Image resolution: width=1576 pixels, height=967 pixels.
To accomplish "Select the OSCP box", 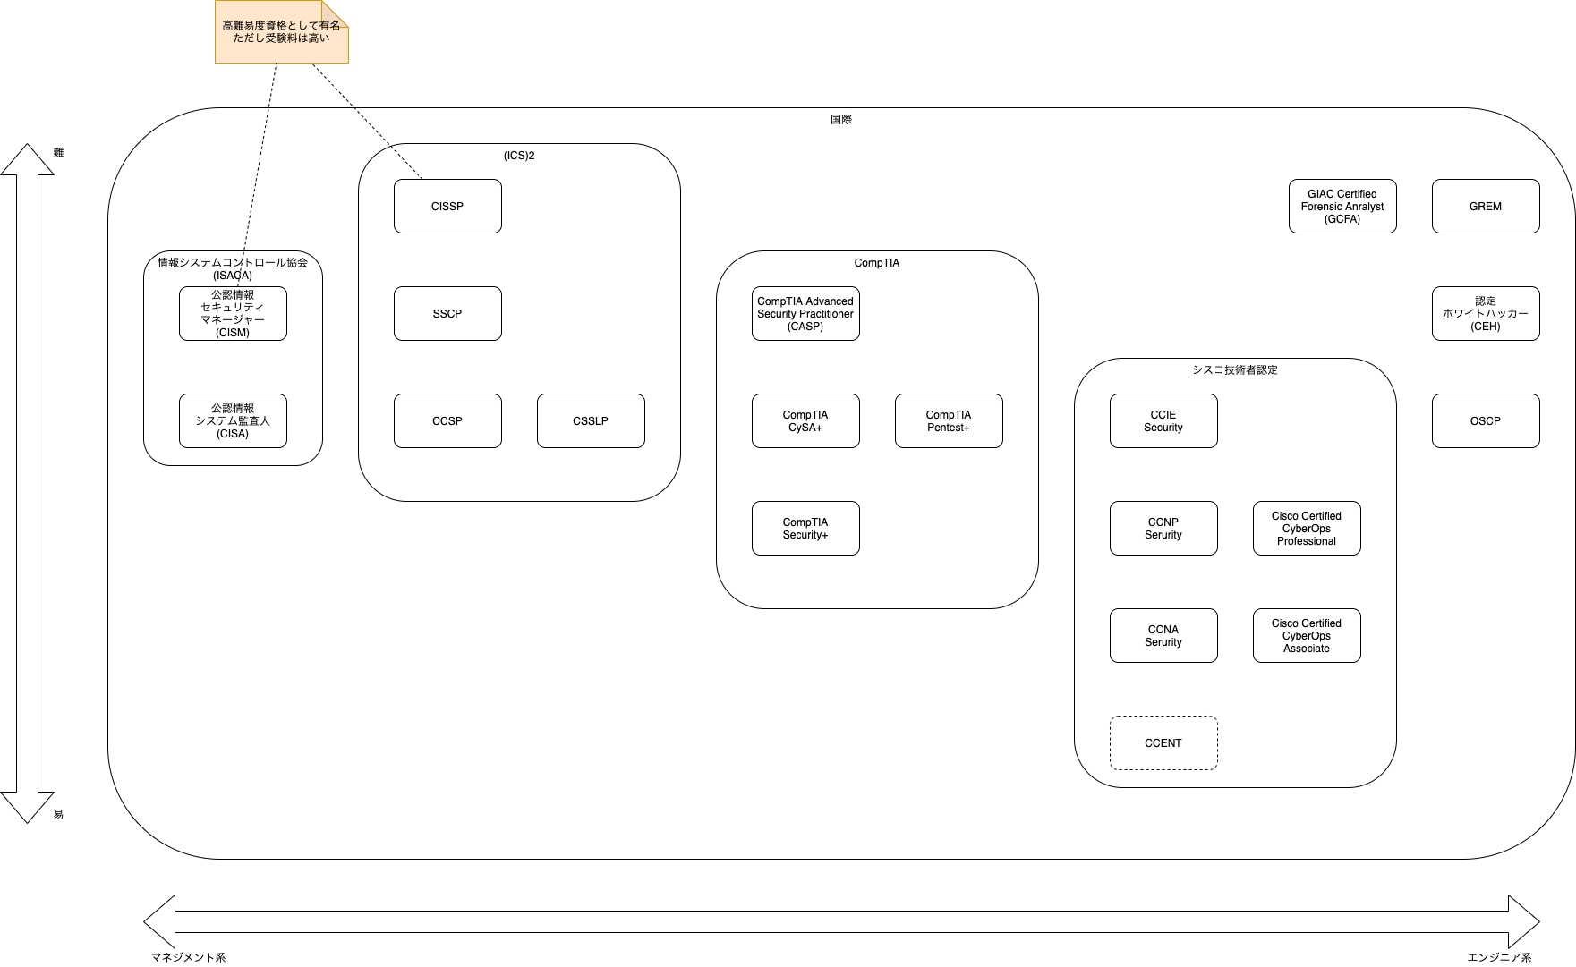I will pyautogui.click(x=1486, y=421).
